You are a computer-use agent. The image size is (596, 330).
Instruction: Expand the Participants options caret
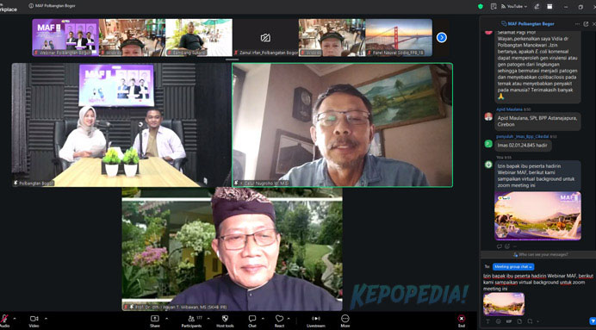(x=208, y=318)
